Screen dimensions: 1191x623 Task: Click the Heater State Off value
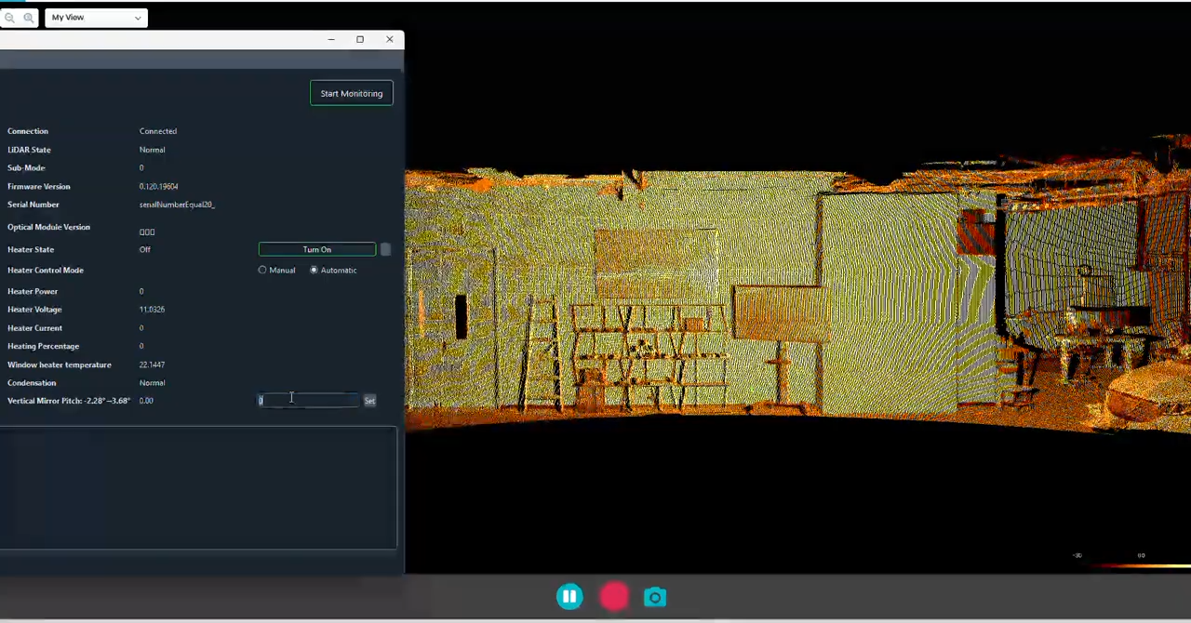click(144, 249)
